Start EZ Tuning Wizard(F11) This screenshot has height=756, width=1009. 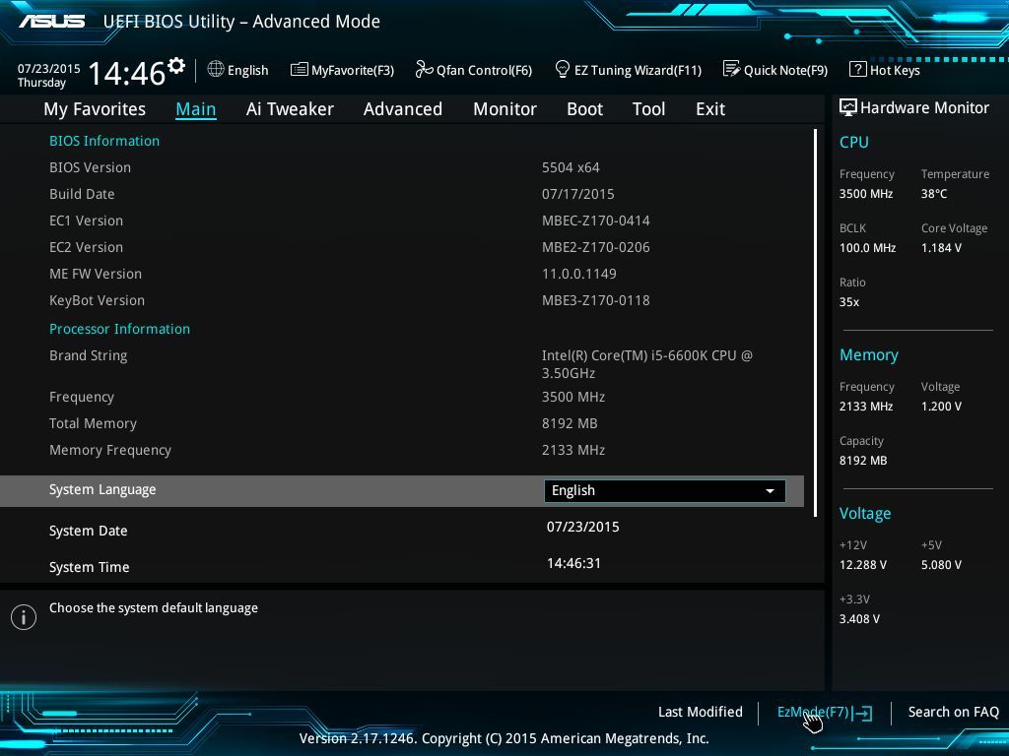pyautogui.click(x=628, y=70)
